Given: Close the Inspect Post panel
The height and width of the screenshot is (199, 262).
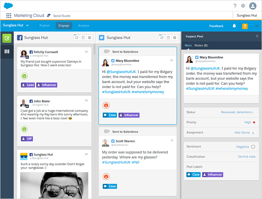Looking at the screenshot, I should click(x=257, y=36).
